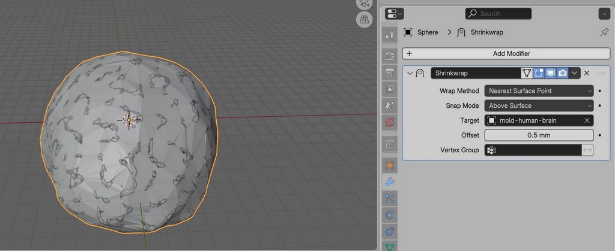Viewport: 615px width, 251px height.
Task: Open the properties editor type menu
Action: [x=394, y=14]
